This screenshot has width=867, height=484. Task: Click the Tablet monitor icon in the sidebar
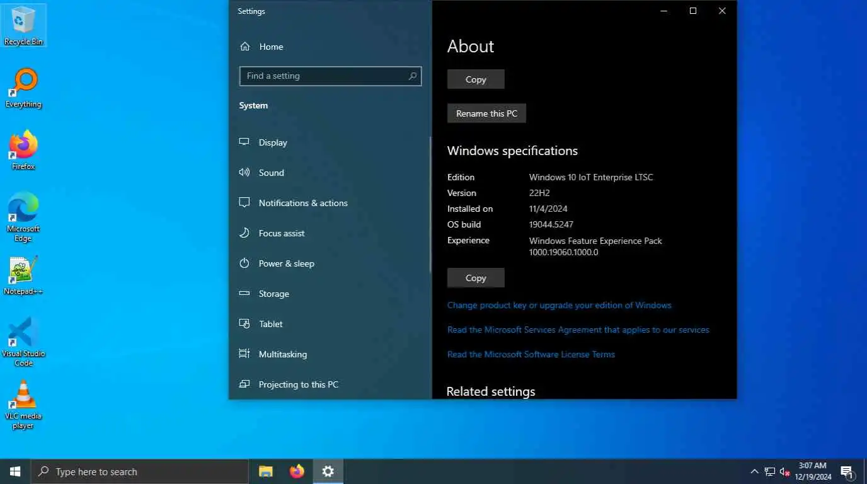click(244, 324)
